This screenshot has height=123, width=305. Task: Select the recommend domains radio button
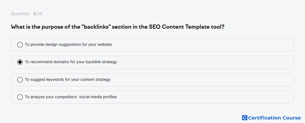coord(20,62)
